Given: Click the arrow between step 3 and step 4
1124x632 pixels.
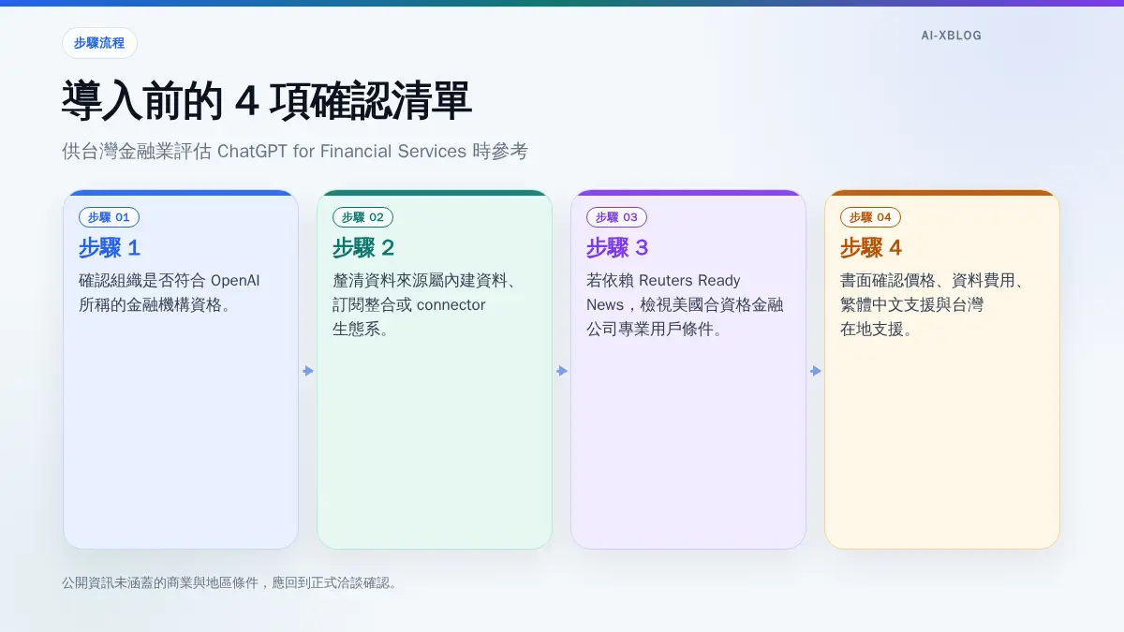Looking at the screenshot, I should tap(815, 371).
